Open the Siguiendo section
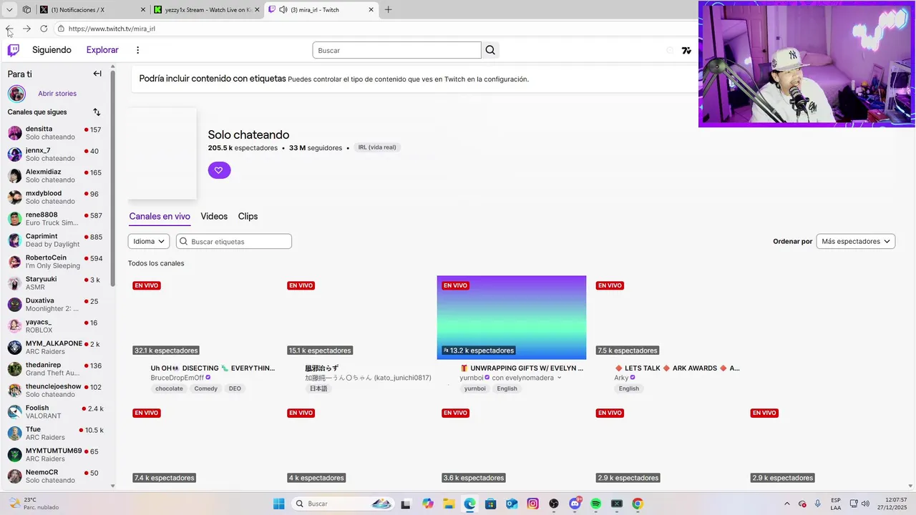 click(x=52, y=50)
